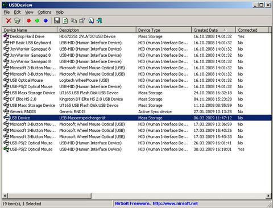Click the USB icon of the 24.10.2008 USB Mass Storage Device

6,93
